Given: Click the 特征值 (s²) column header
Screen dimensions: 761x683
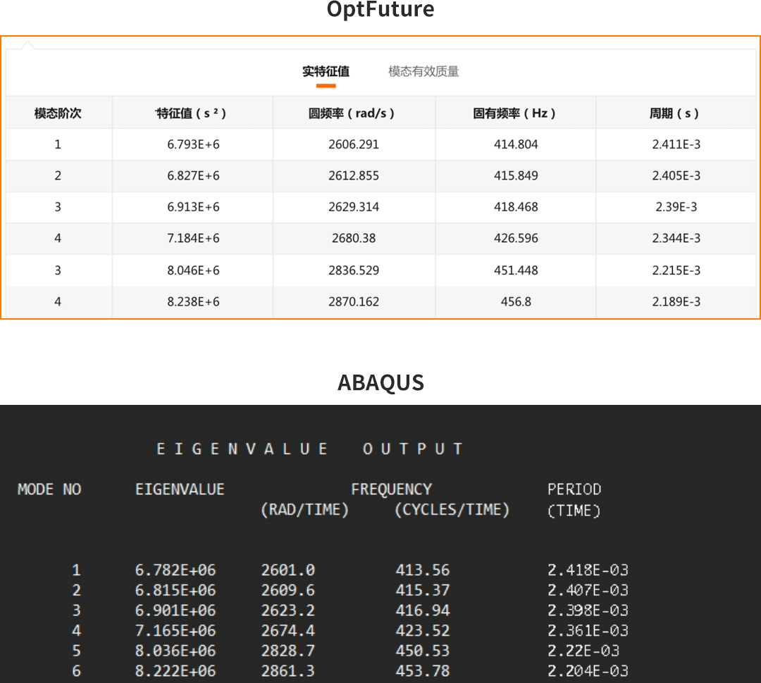Looking at the screenshot, I should [x=191, y=113].
